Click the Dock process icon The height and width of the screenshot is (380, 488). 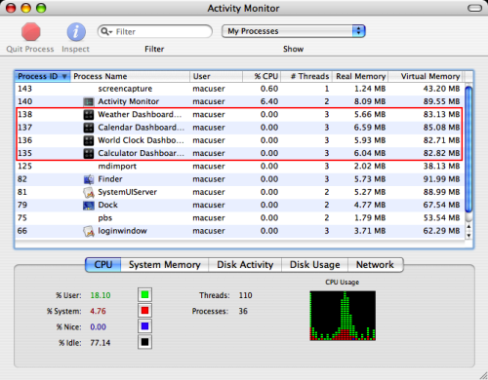pos(89,206)
